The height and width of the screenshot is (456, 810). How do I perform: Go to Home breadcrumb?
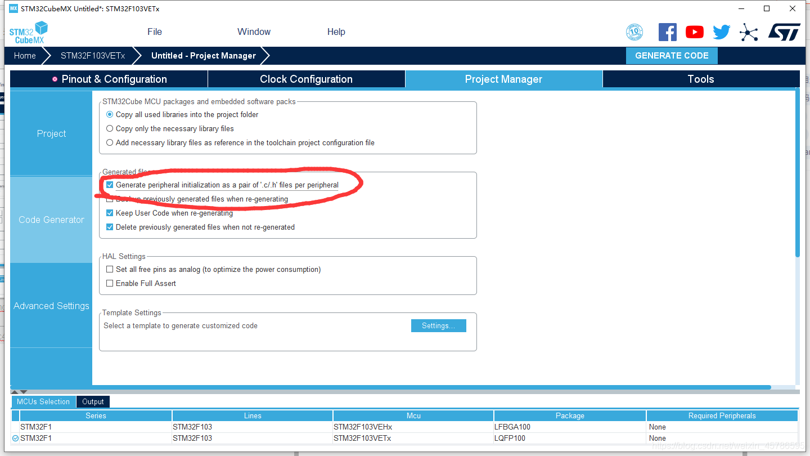click(x=25, y=56)
